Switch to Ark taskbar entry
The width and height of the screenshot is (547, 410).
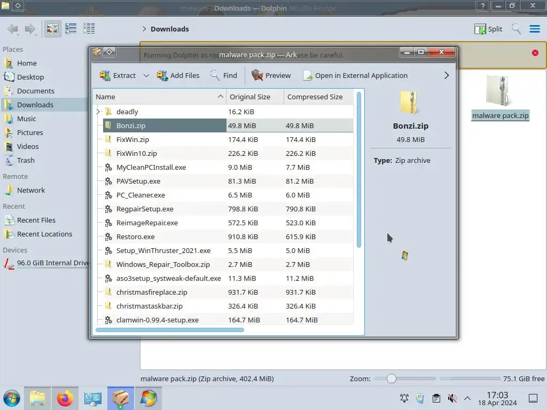(x=121, y=398)
